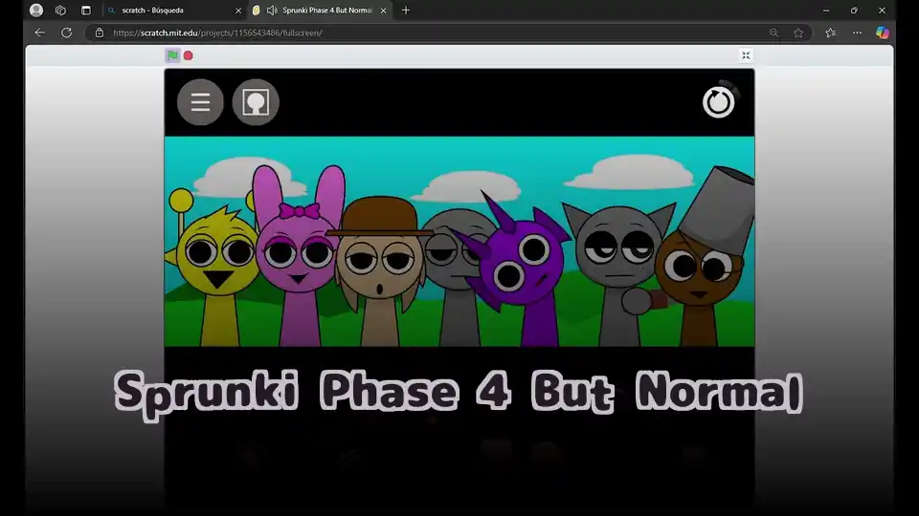The image size is (919, 516).
Task: Click the green flag start button
Action: [x=172, y=55]
